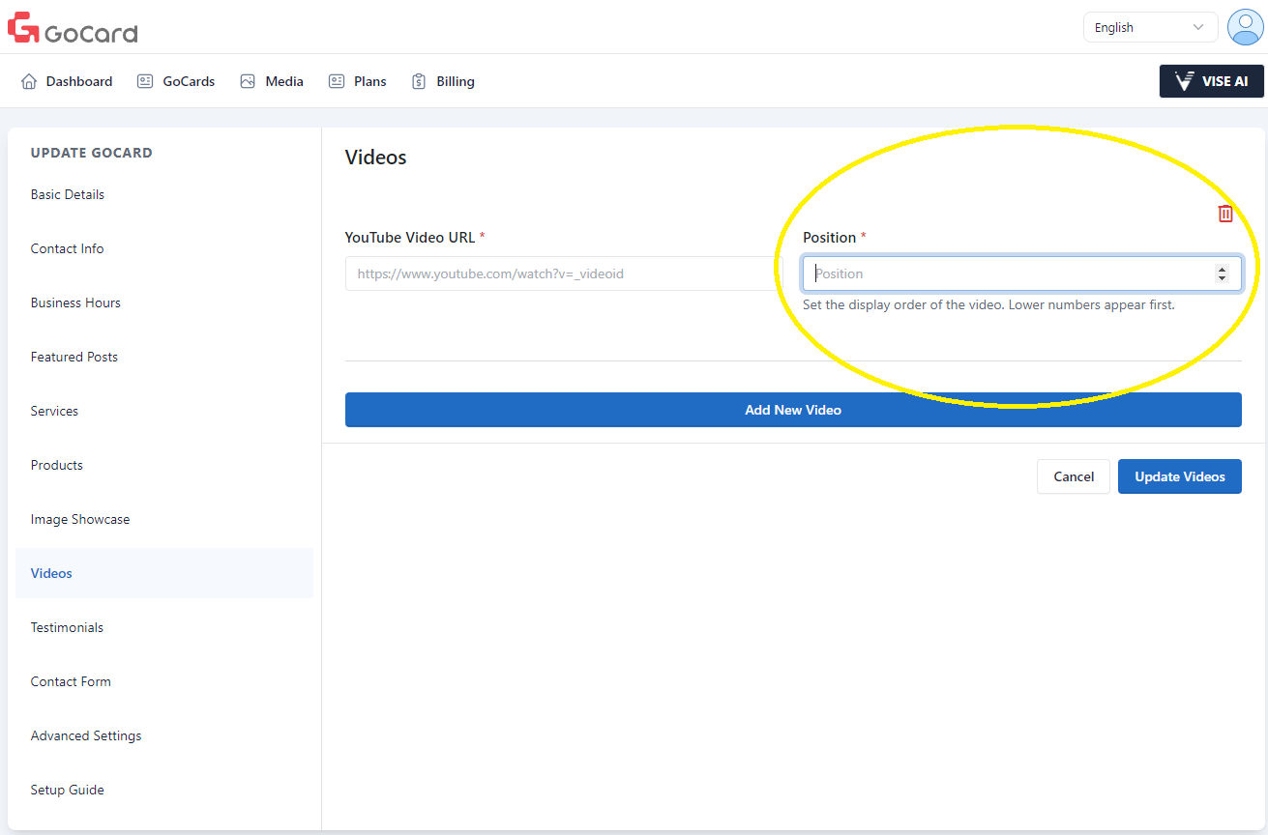Open the English language dropdown

(1149, 27)
